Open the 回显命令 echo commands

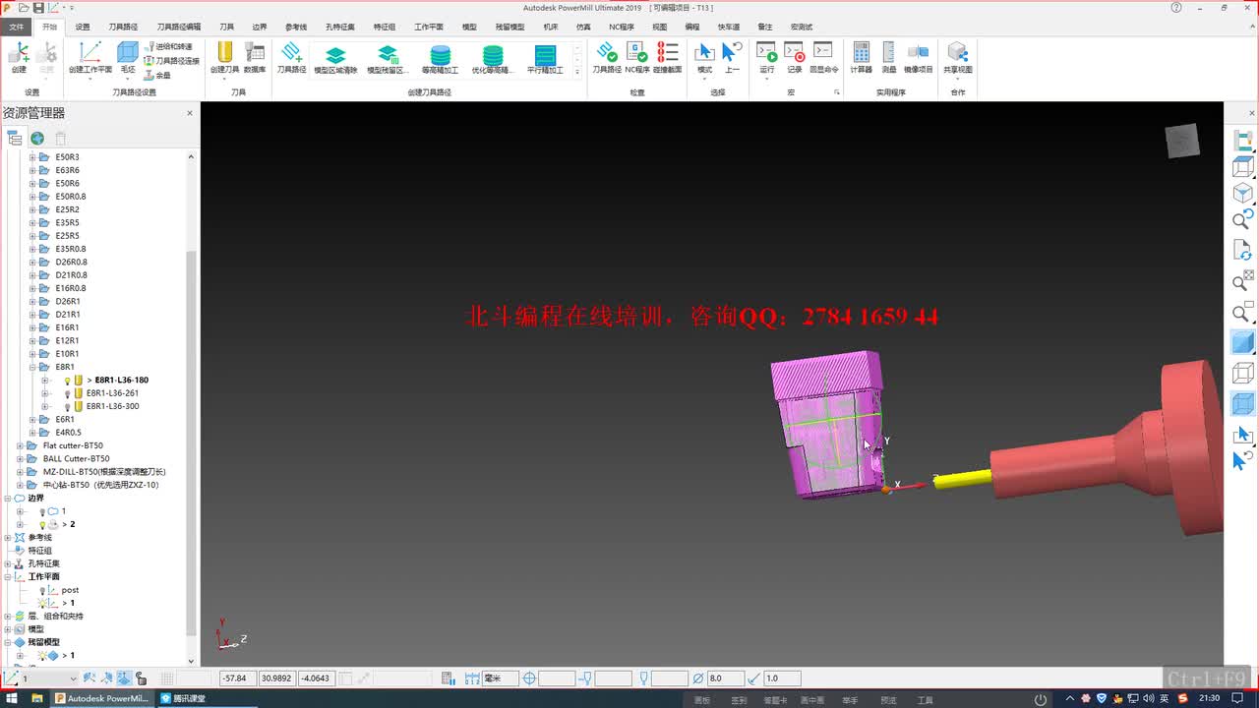point(823,57)
